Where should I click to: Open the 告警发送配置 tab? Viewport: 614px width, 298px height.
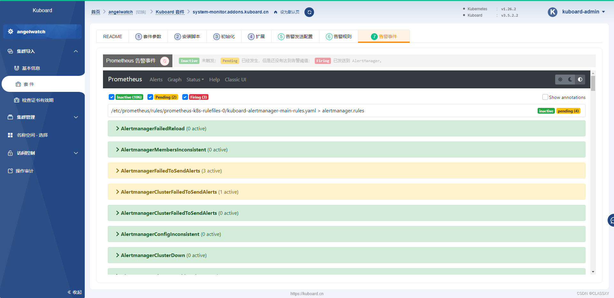[x=295, y=36]
